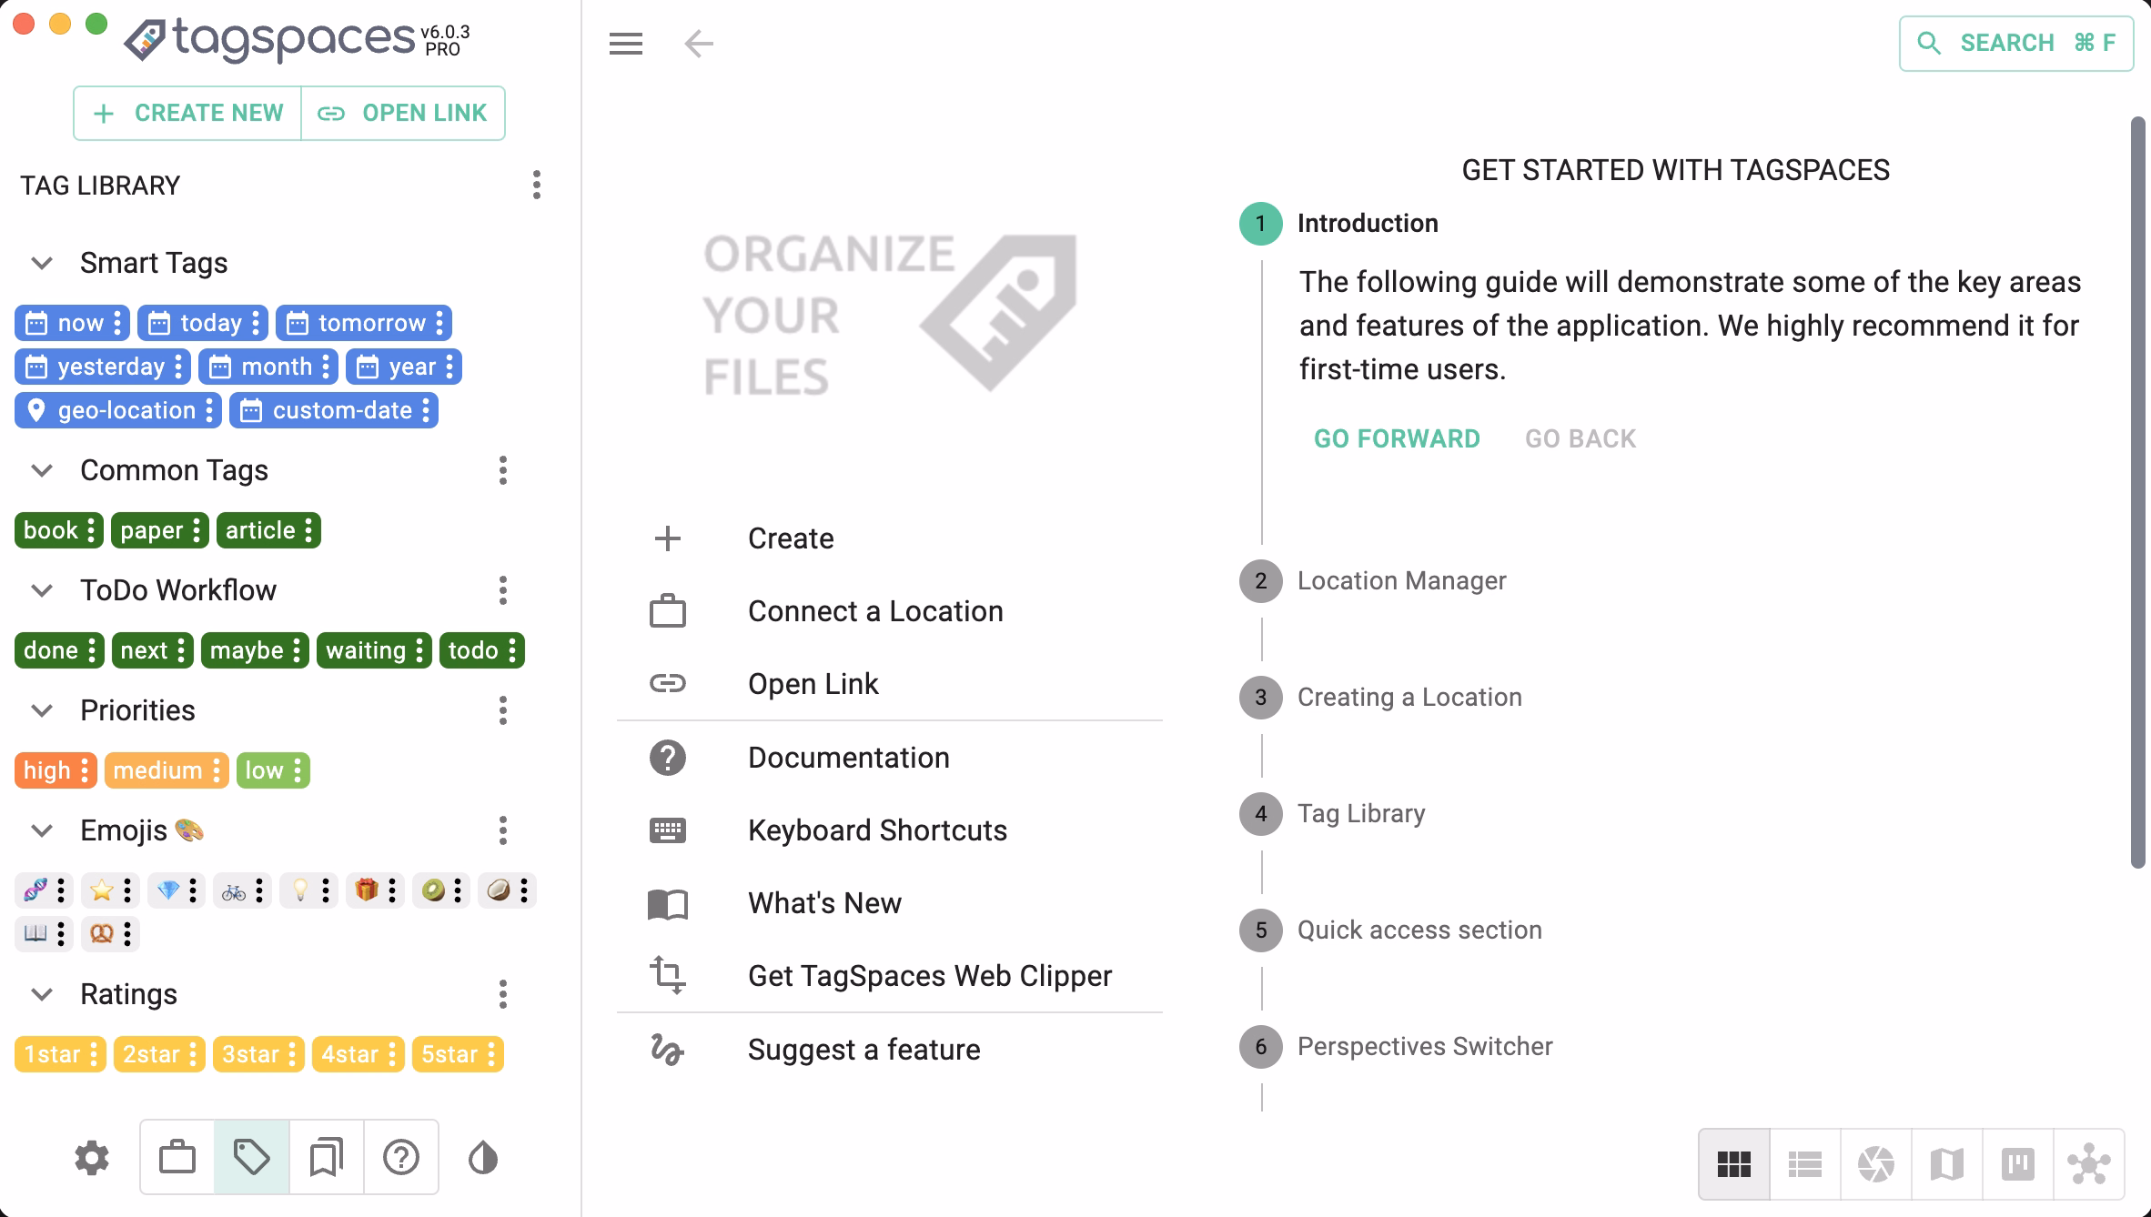Click the Create New button

(x=187, y=113)
